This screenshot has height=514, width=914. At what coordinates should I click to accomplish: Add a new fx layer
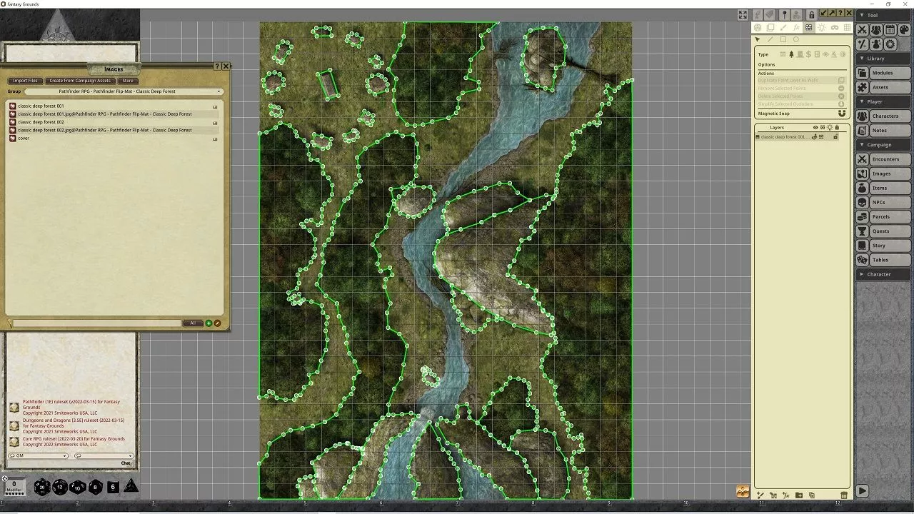pos(786,495)
